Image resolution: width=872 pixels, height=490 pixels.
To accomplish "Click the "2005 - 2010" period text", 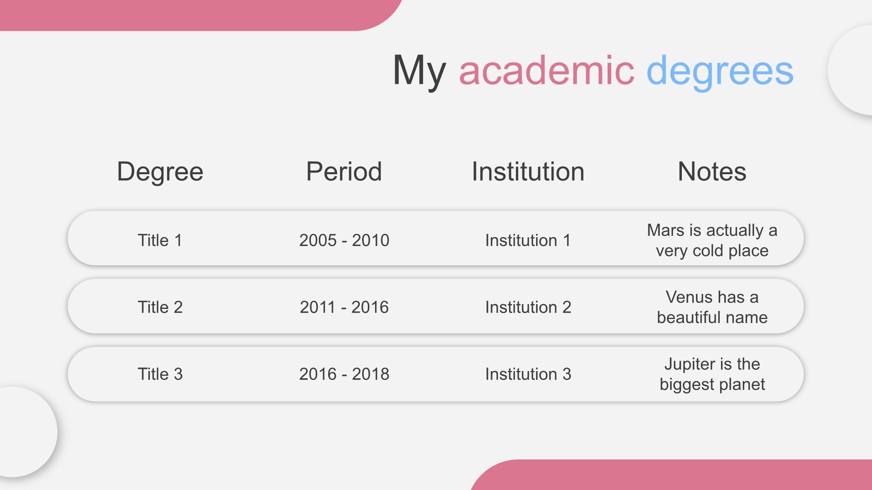I will (344, 240).
